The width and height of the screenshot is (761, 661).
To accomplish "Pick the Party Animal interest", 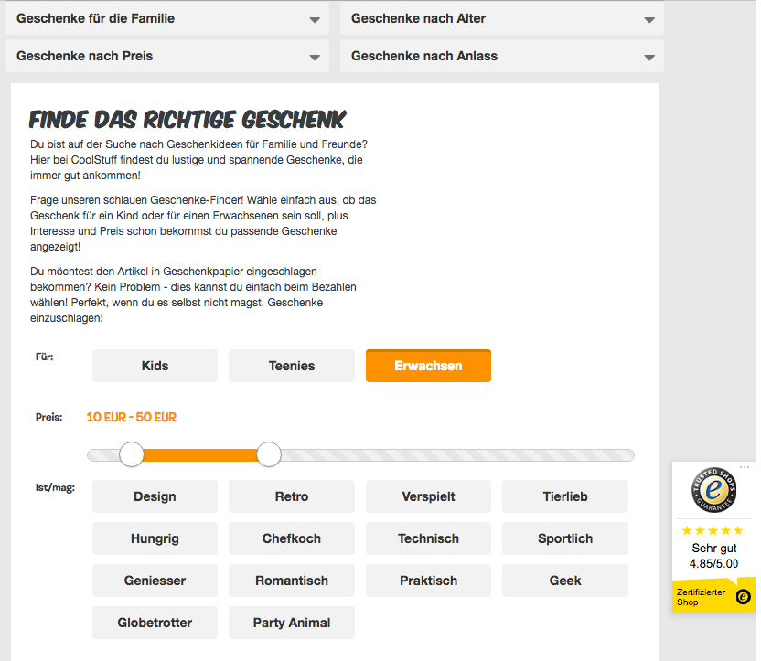I will tap(292, 623).
